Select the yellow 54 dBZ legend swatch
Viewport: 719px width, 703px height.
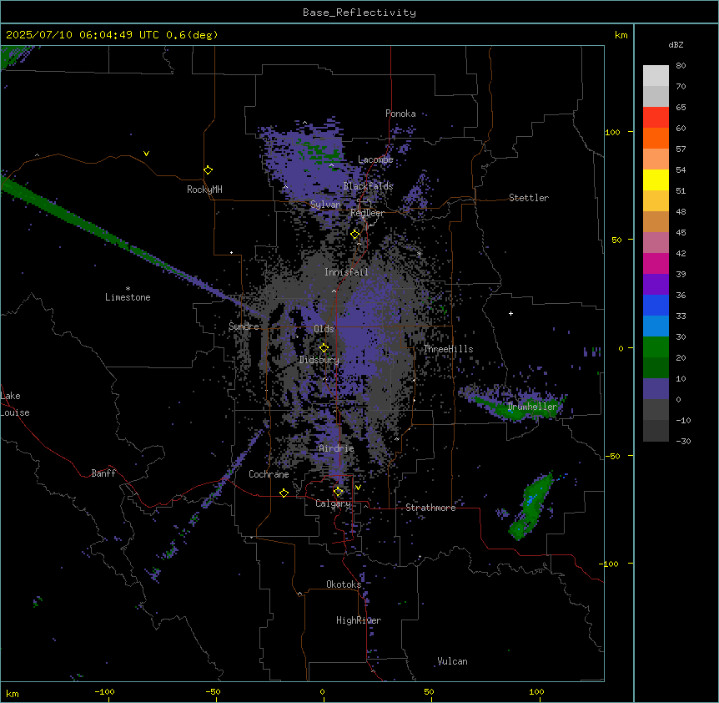pos(656,180)
